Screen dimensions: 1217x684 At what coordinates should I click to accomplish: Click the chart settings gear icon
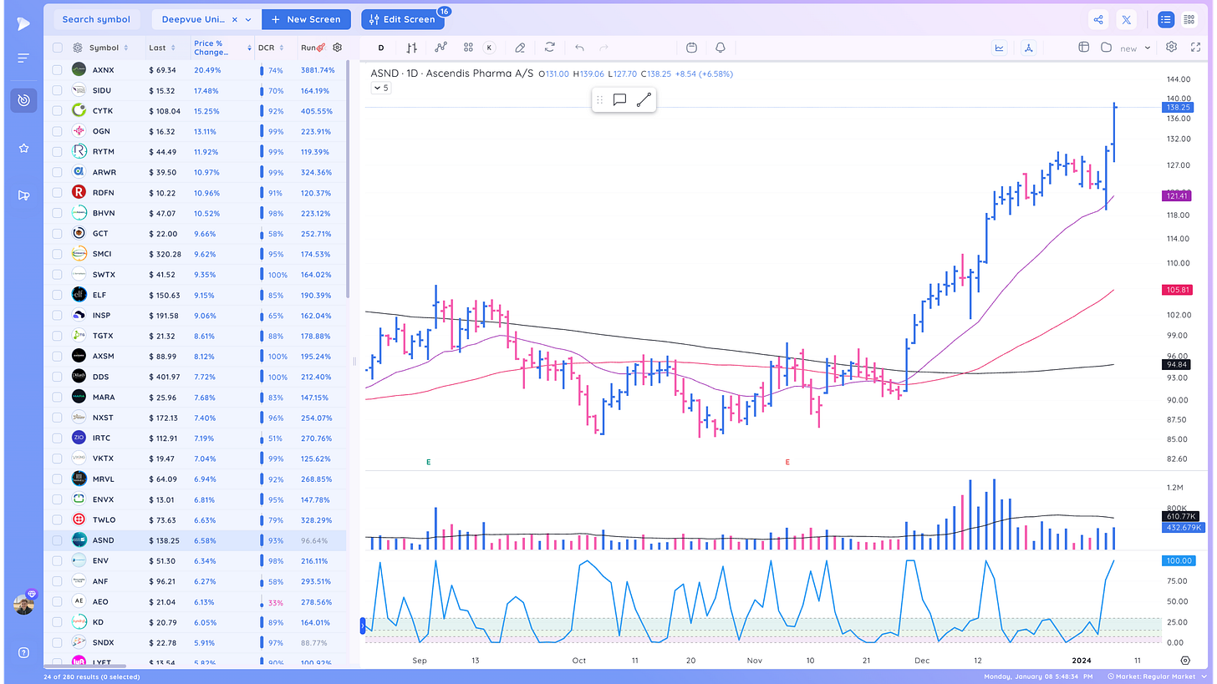click(x=1172, y=48)
